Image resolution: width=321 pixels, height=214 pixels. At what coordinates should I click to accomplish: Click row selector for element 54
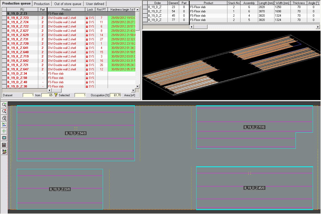[145, 11]
